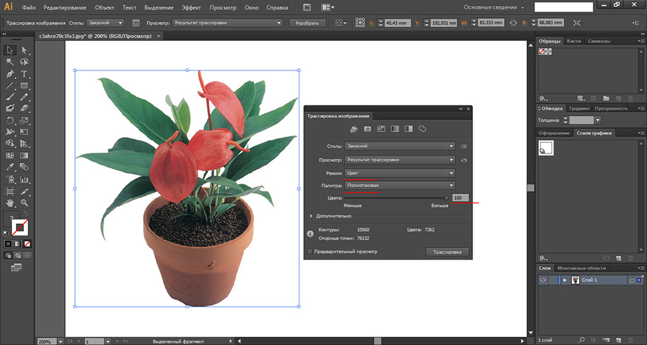Open the Режим dropdown showing Цвет
The image size is (647, 345).
400,173
